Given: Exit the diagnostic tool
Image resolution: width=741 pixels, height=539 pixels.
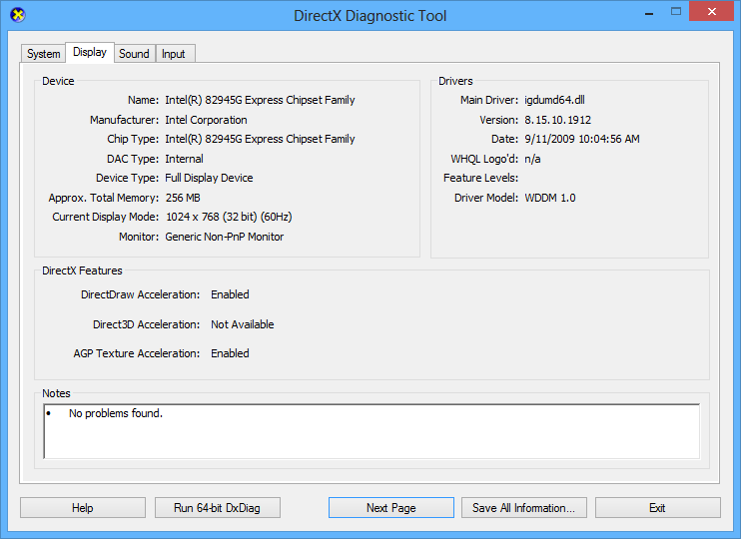Looking at the screenshot, I should point(658,508).
